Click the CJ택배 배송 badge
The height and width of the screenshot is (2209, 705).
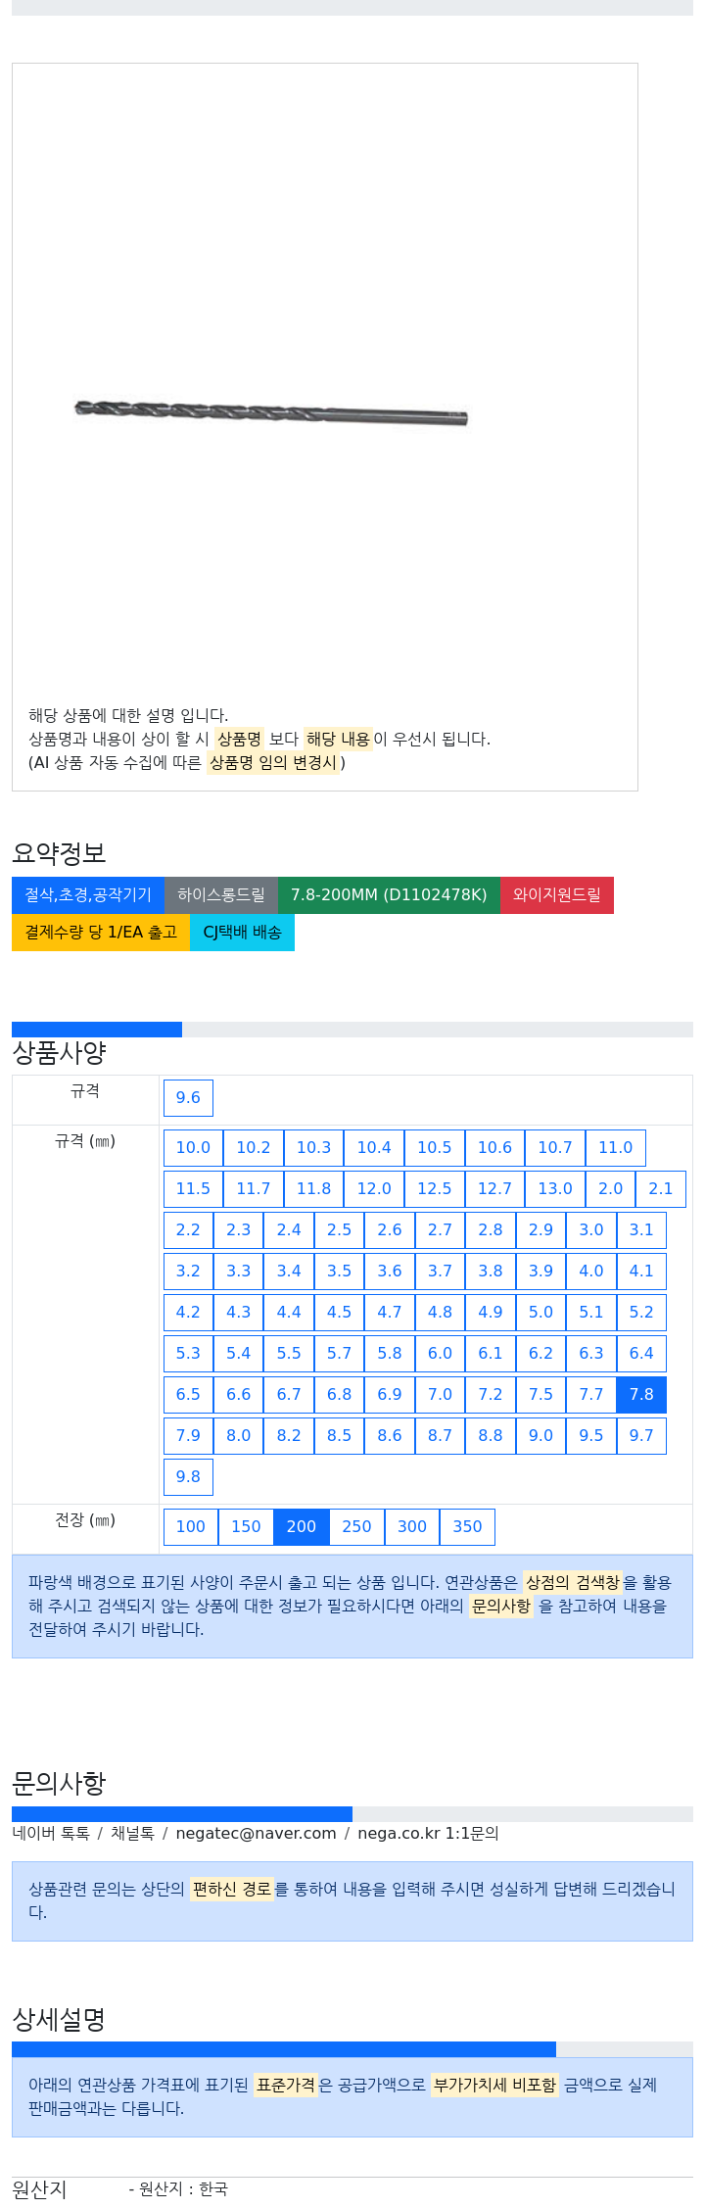[242, 932]
